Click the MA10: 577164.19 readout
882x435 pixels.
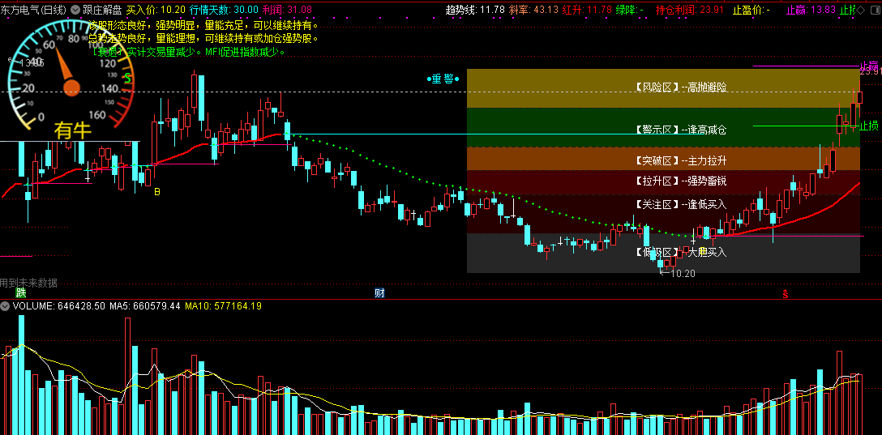point(223,306)
